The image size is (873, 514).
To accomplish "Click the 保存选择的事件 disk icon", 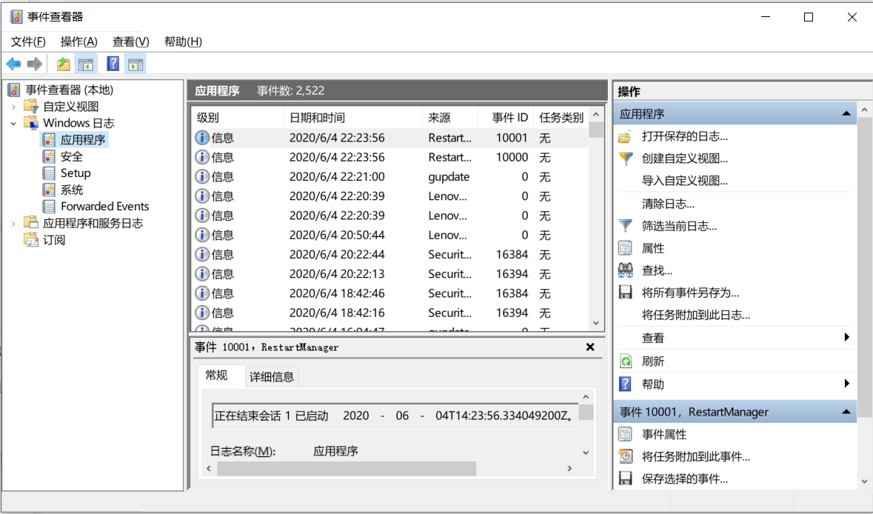I will click(x=625, y=479).
